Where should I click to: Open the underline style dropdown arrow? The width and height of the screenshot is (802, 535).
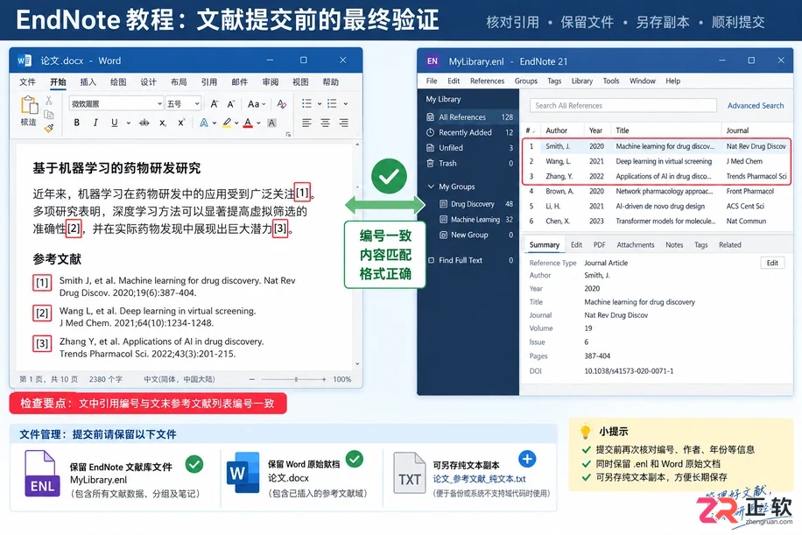tap(128, 123)
